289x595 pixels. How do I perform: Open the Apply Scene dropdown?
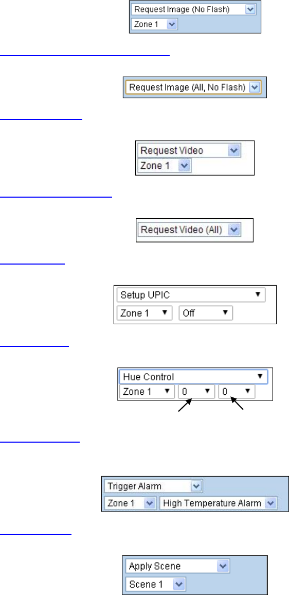tap(177, 566)
